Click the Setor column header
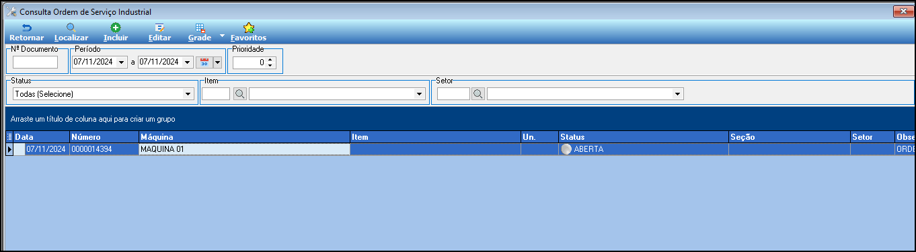Screen dimensions: 916x252 tap(872, 137)
